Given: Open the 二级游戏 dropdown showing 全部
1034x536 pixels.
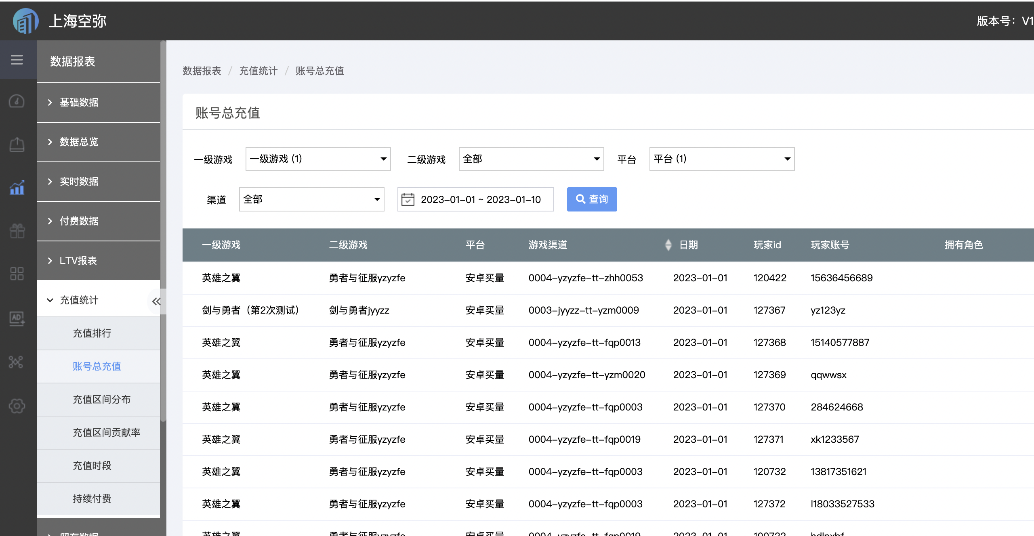Looking at the screenshot, I should click(532, 159).
